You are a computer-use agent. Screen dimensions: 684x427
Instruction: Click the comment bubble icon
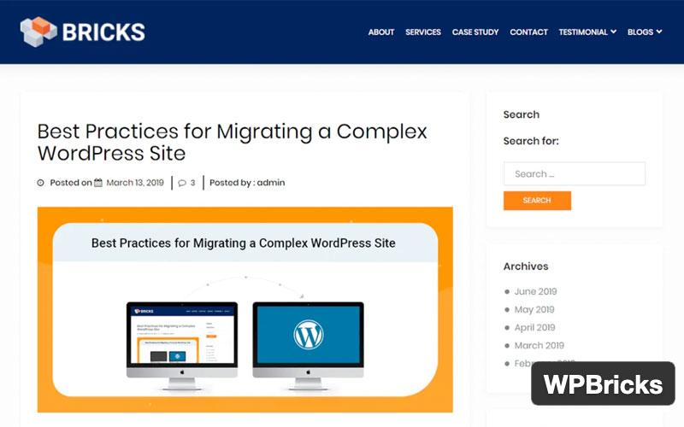click(182, 183)
